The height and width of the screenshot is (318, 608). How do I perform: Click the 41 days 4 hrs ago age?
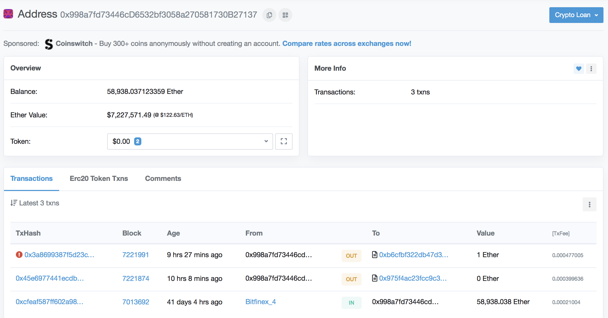tap(195, 302)
